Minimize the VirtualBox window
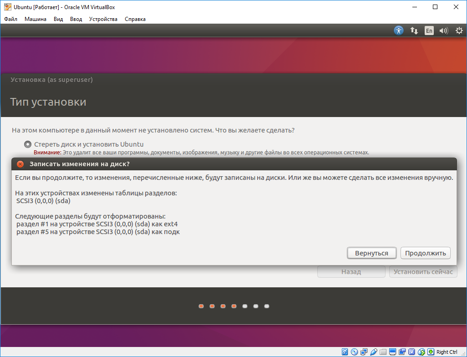The image size is (467, 357). [414, 7]
